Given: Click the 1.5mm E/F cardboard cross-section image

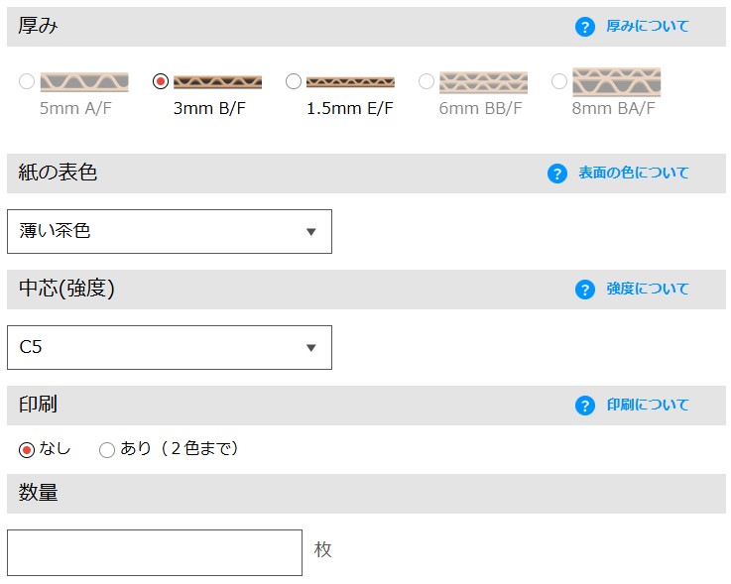Looking at the screenshot, I should (x=350, y=81).
